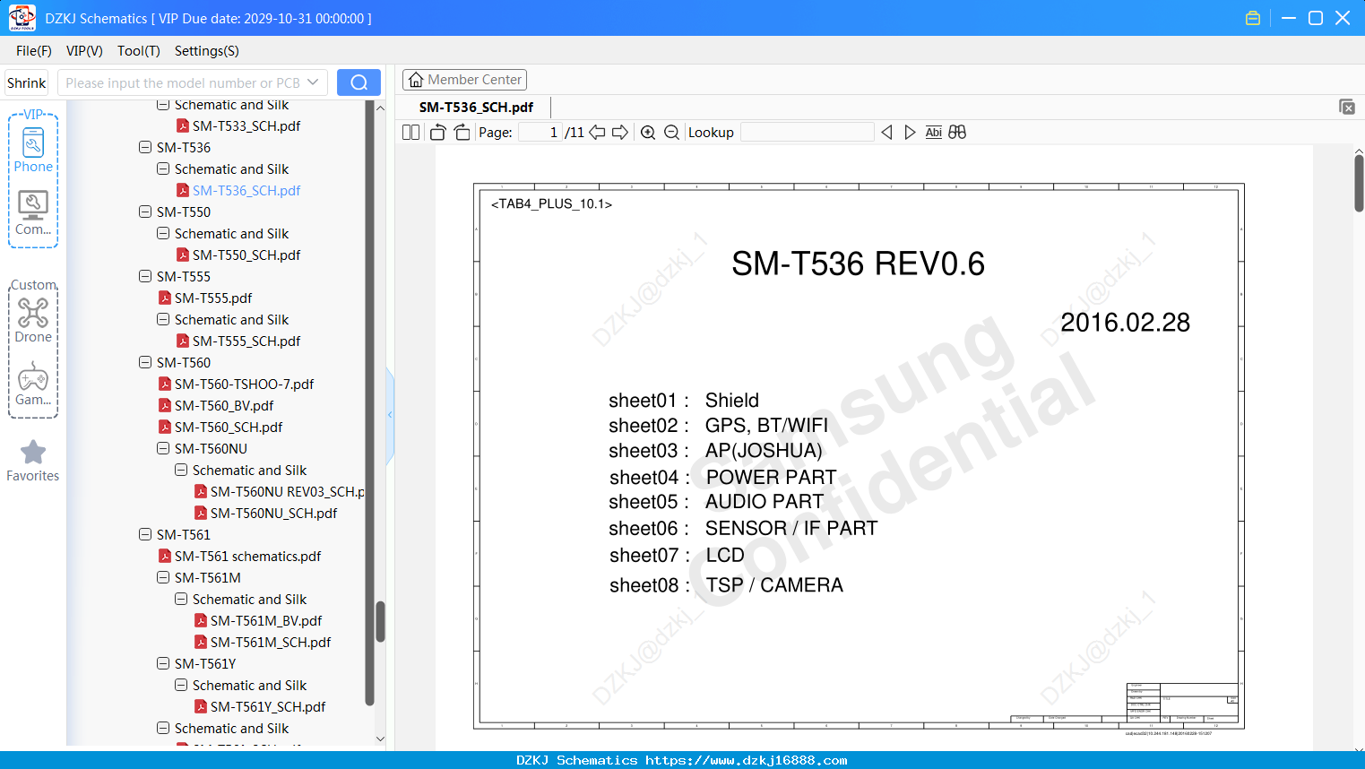Open the Settings(S) menu
The height and width of the screenshot is (769, 1365).
[x=207, y=51]
